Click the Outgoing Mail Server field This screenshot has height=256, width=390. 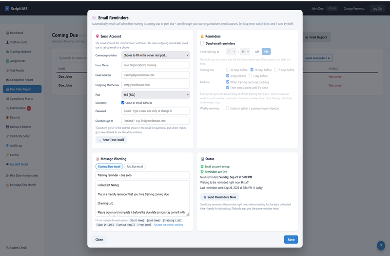[156, 85]
